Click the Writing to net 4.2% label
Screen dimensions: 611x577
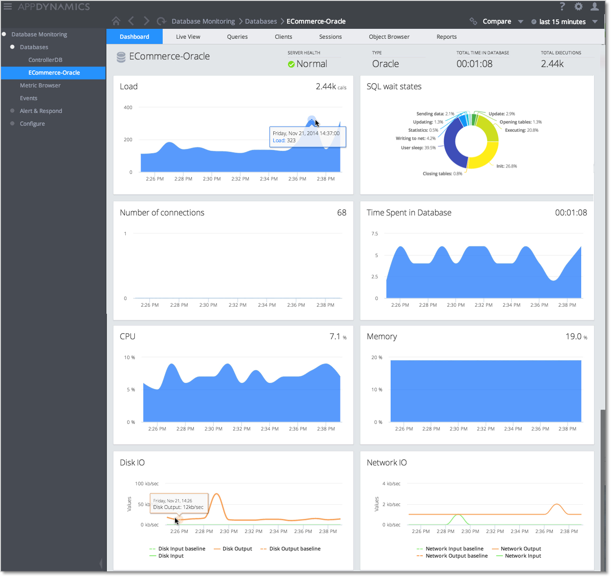point(416,138)
